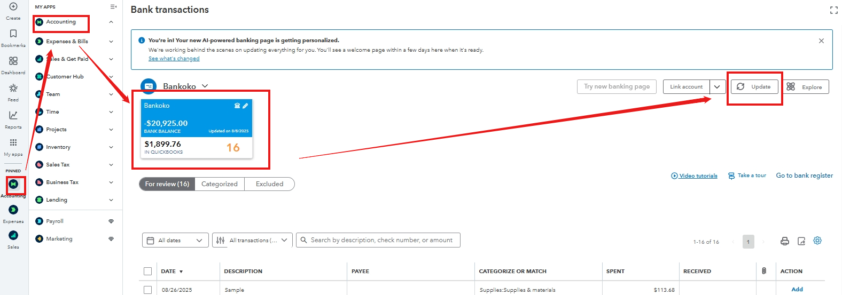
Task: Click the DESCRIPTION column header
Action: click(x=243, y=271)
